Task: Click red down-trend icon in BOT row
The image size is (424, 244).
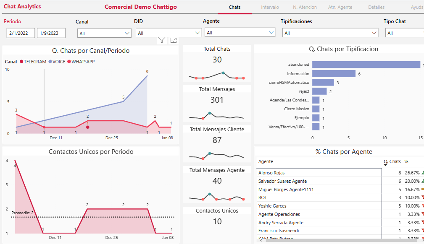Action: point(422,197)
